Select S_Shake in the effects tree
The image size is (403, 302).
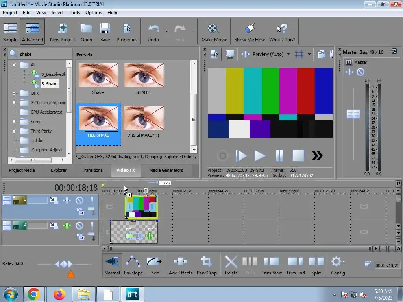tap(49, 84)
